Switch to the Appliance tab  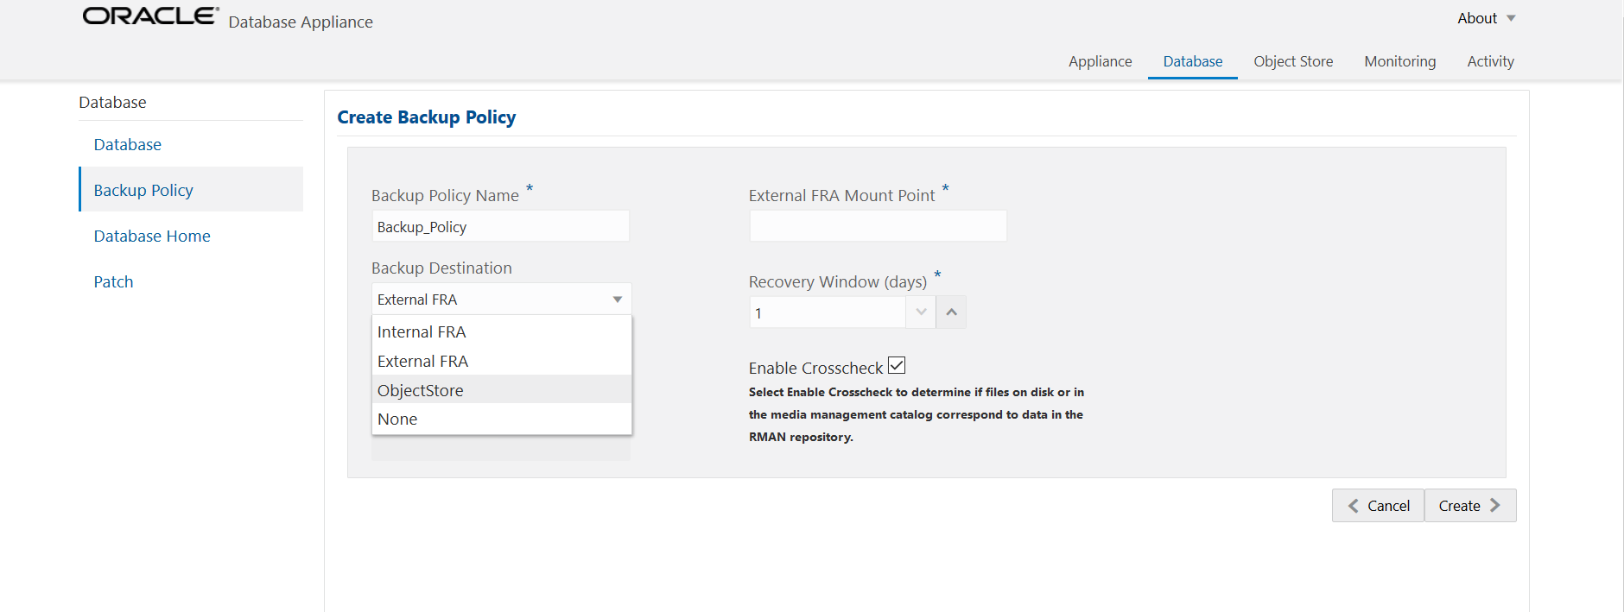pyautogui.click(x=1100, y=61)
